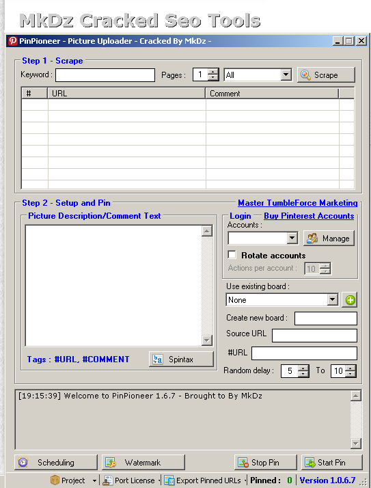Image resolution: width=371 pixels, height=488 pixels.
Task: Click the Pinned : 0 counter
Action: point(271,480)
